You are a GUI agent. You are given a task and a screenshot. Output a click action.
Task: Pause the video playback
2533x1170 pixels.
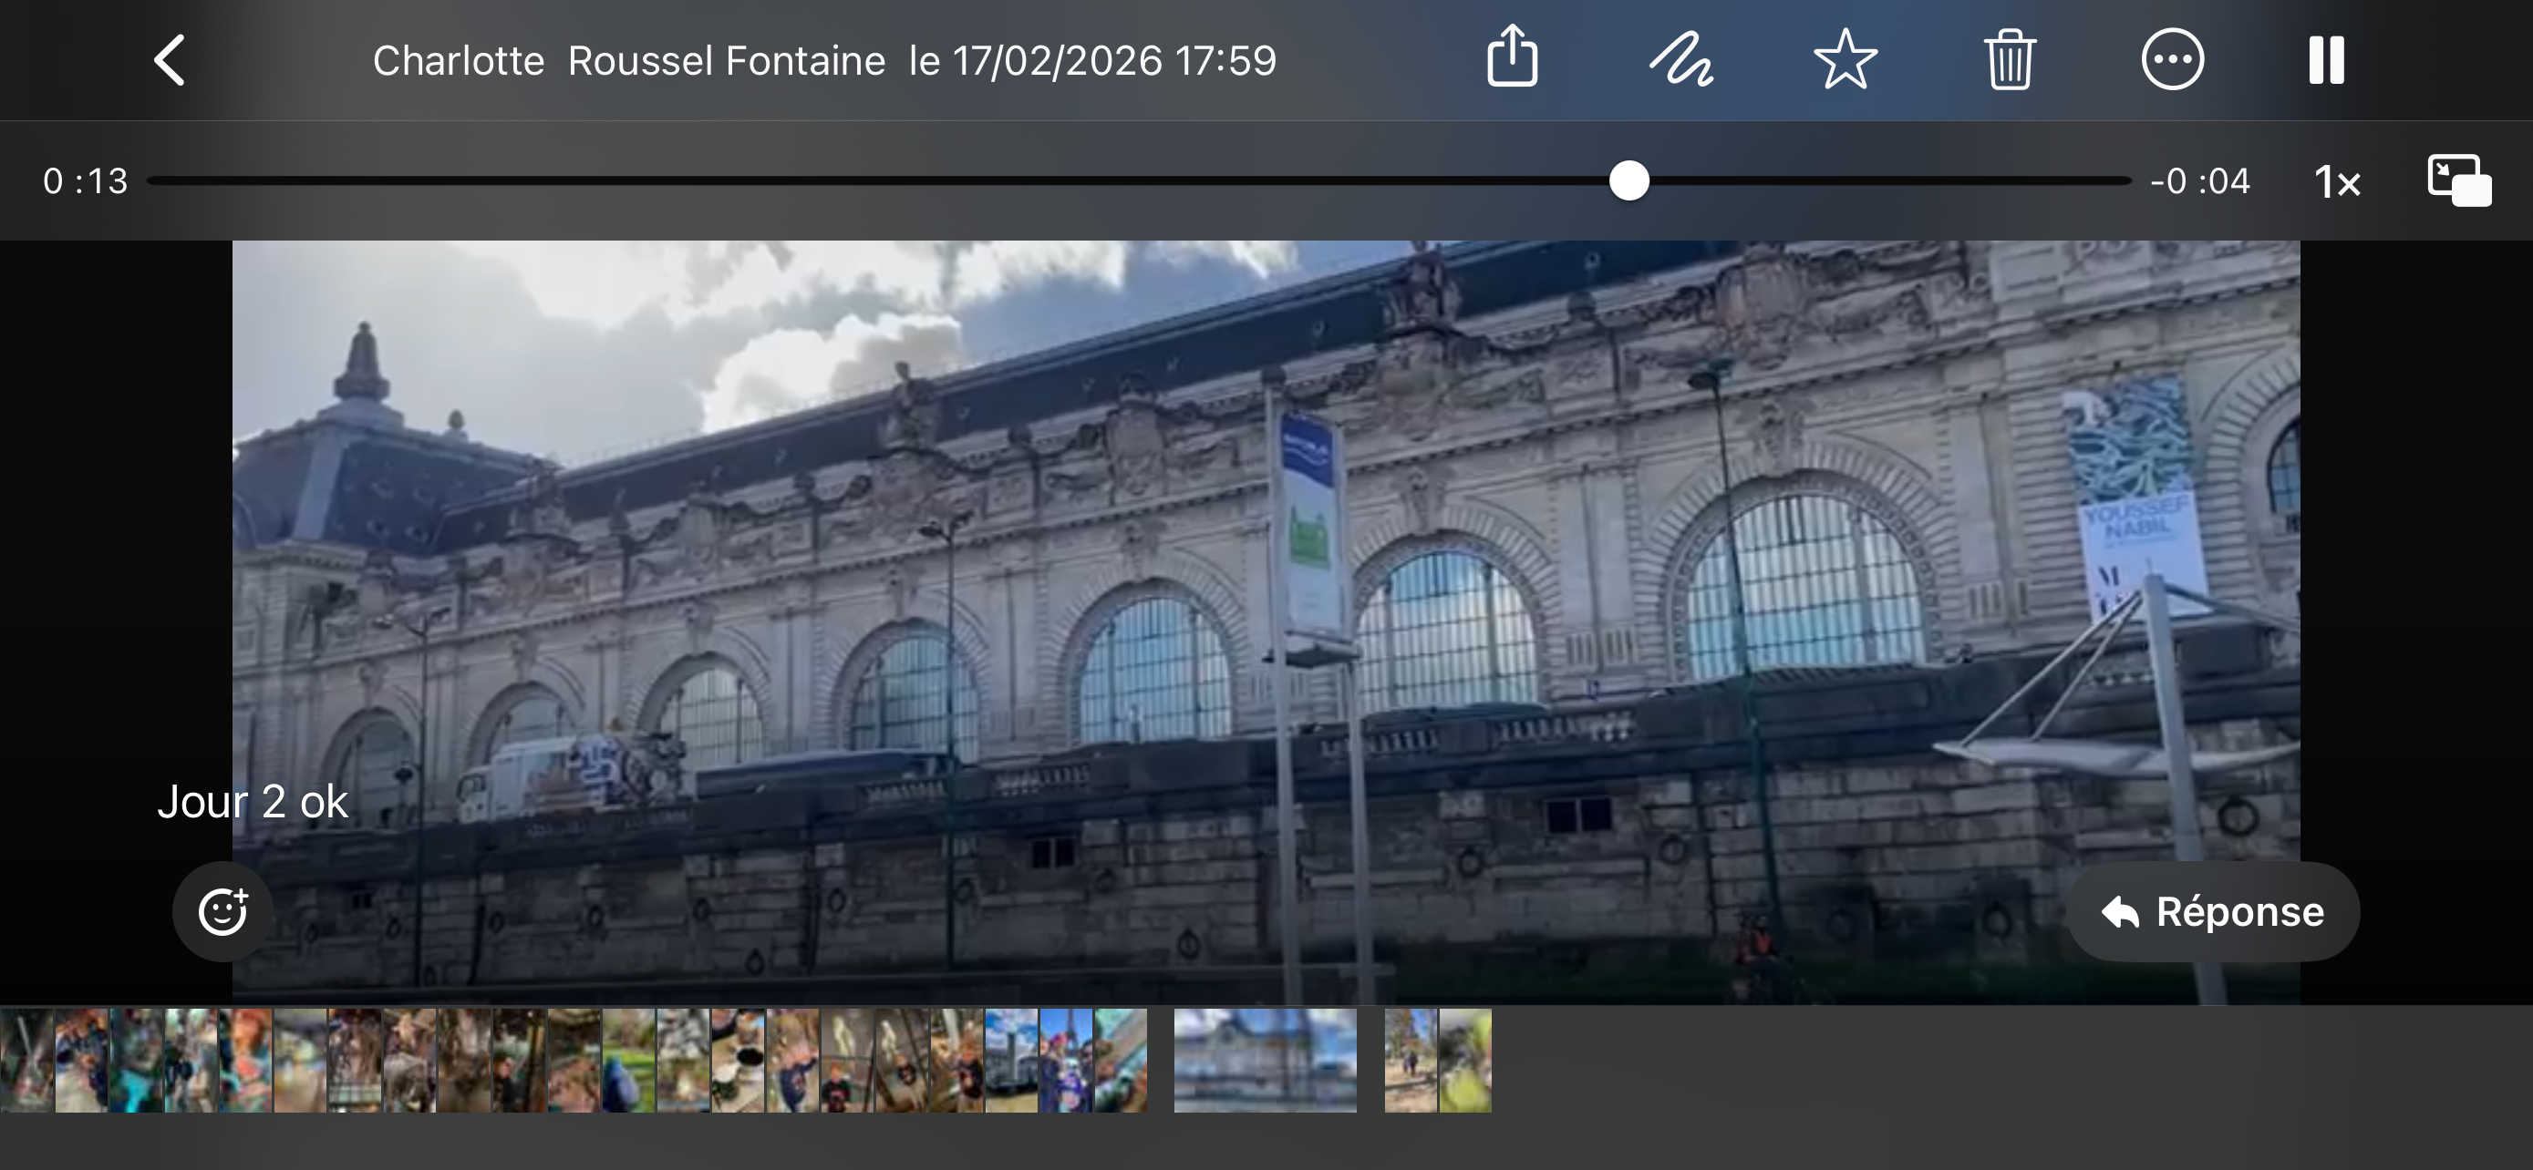[x=2327, y=60]
